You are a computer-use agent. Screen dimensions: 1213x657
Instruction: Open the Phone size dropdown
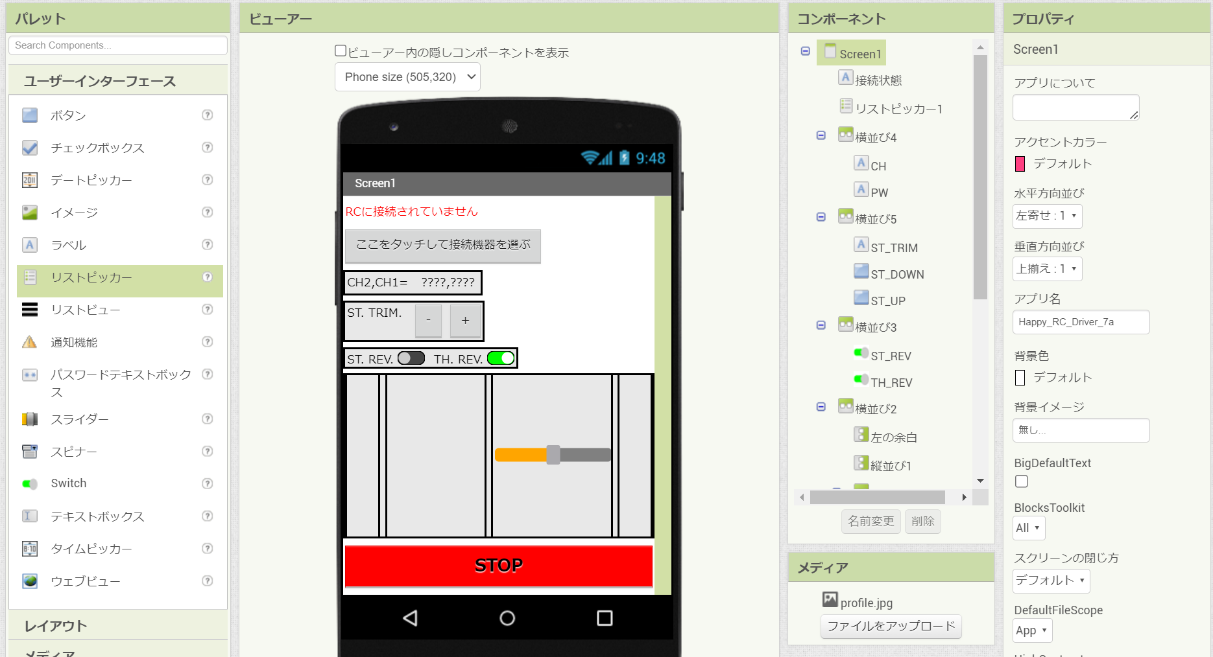click(407, 76)
